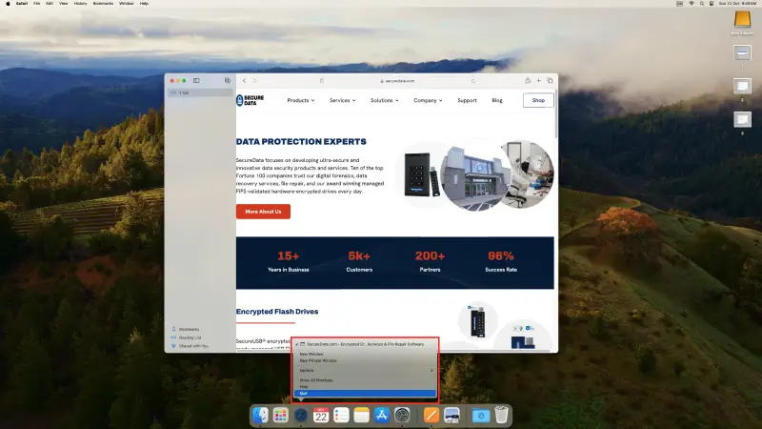Viewport: 762px width, 429px height.
Task: Open the Blog link
Action: click(x=496, y=100)
